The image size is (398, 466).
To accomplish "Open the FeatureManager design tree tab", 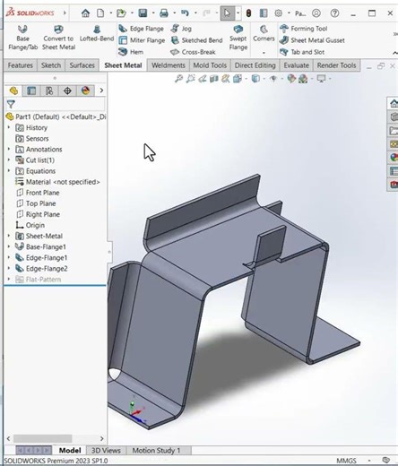I will pyautogui.click(x=13, y=91).
